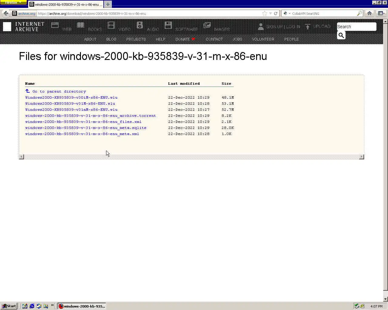388x310 pixels.
Task: Open the Blog menu item
Action: pos(111,39)
